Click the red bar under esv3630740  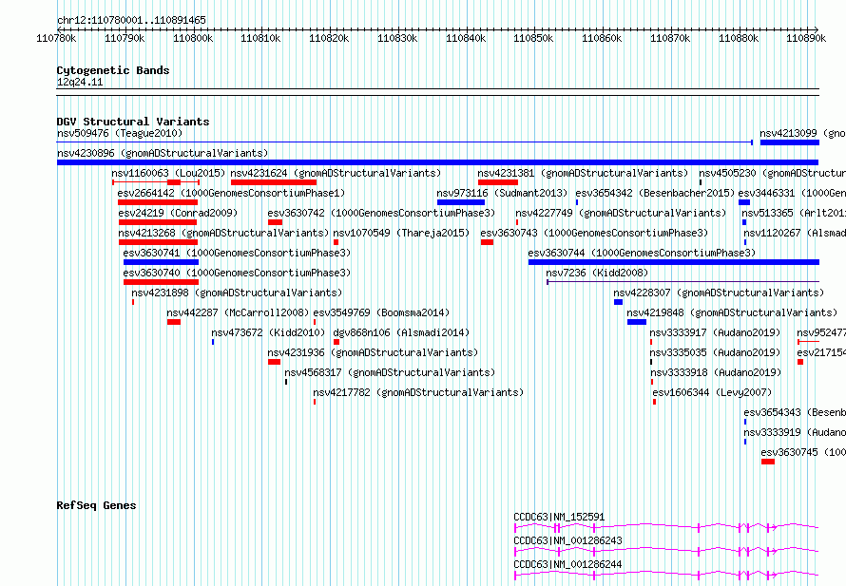[x=161, y=282]
